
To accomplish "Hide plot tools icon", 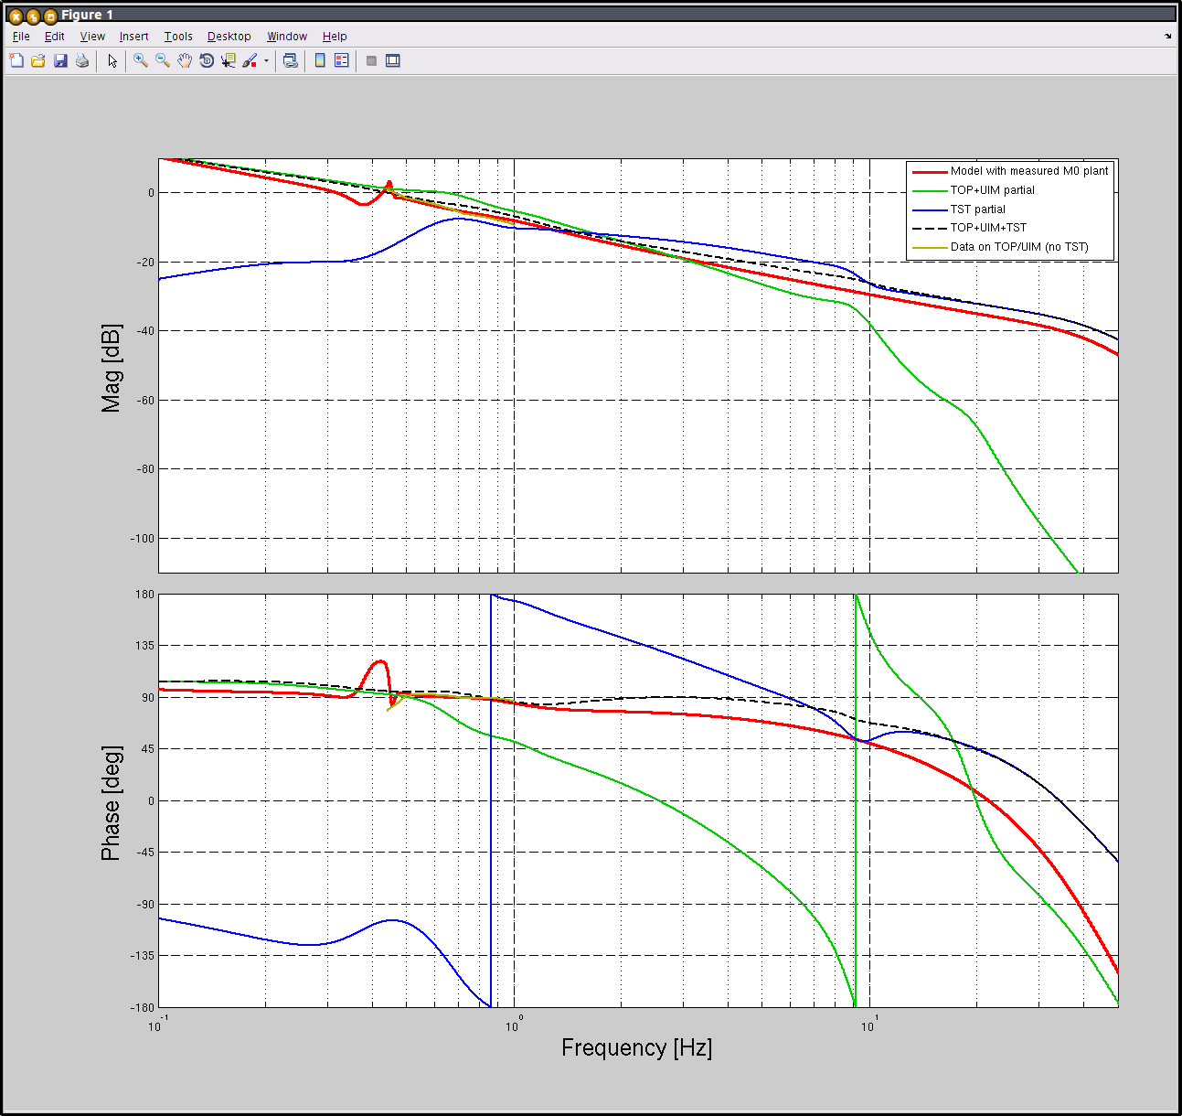I will click(371, 60).
